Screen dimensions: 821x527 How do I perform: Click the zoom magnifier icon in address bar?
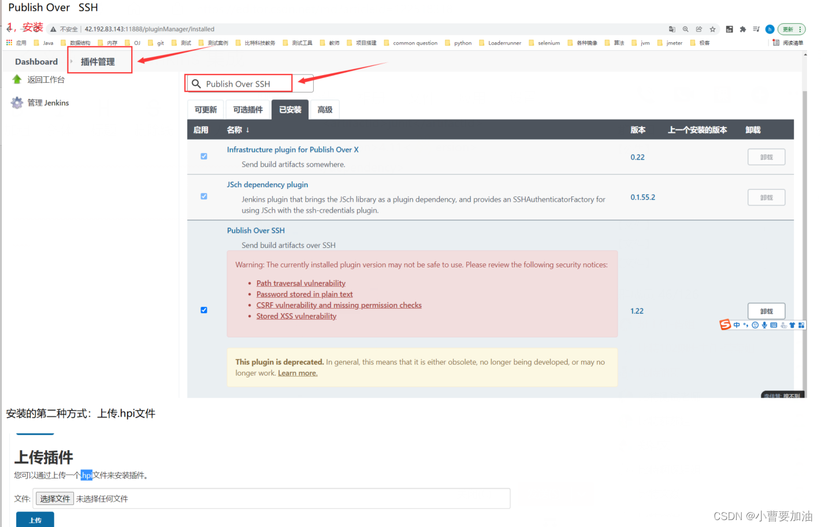point(685,29)
